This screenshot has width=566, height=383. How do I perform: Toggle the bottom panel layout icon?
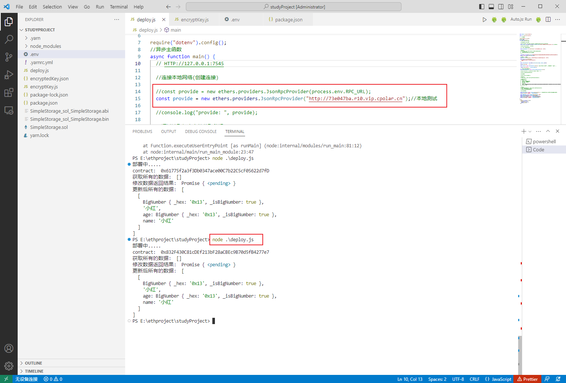(491, 7)
